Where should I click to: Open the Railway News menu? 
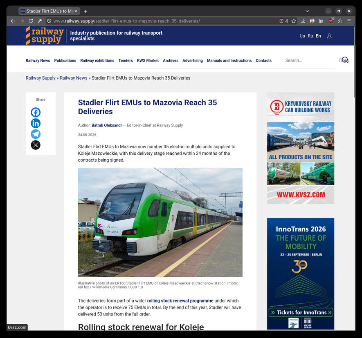38,60
